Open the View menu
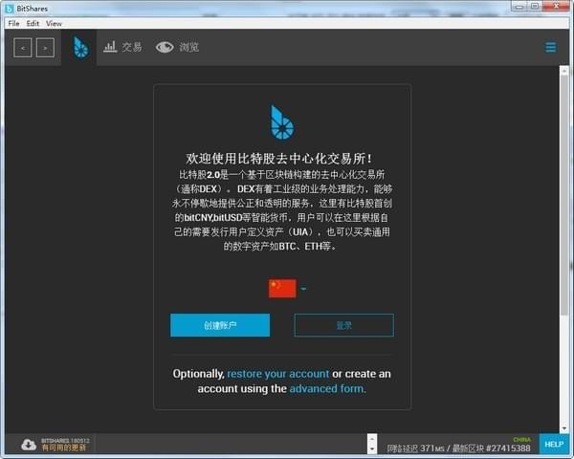The height and width of the screenshot is (459, 574). pos(54,23)
